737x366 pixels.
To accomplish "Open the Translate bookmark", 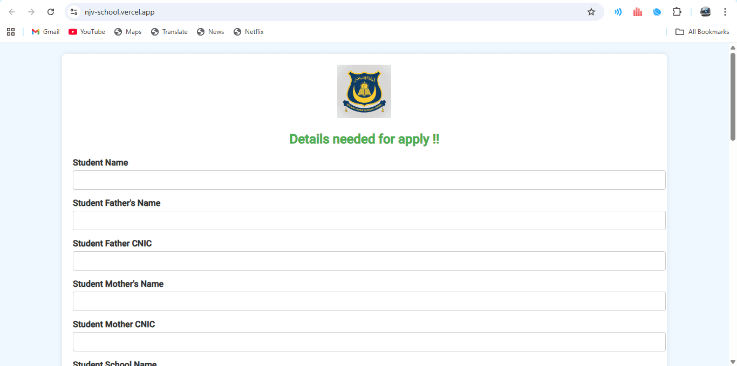I will click(169, 32).
